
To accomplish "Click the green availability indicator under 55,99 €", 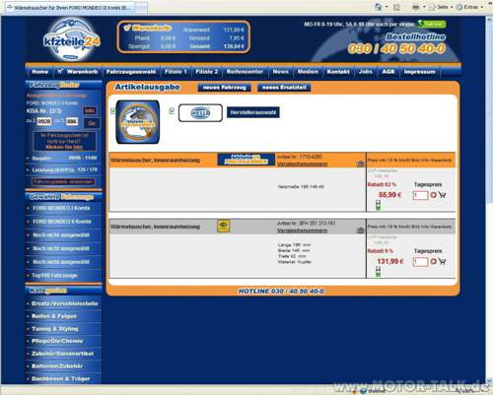I will click(x=379, y=206).
